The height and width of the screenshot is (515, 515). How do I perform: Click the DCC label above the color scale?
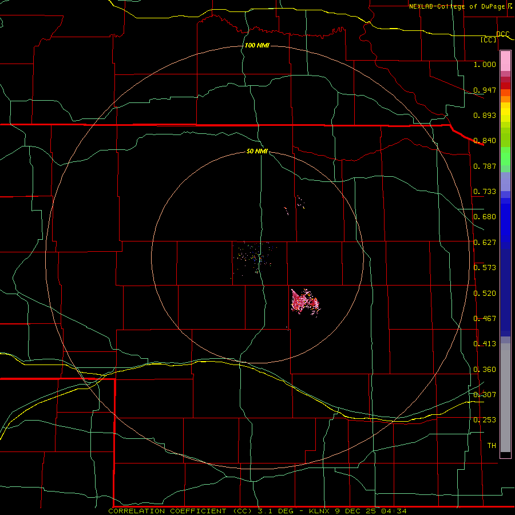[503, 34]
